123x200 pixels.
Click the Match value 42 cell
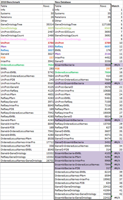click(x=117, y=194)
